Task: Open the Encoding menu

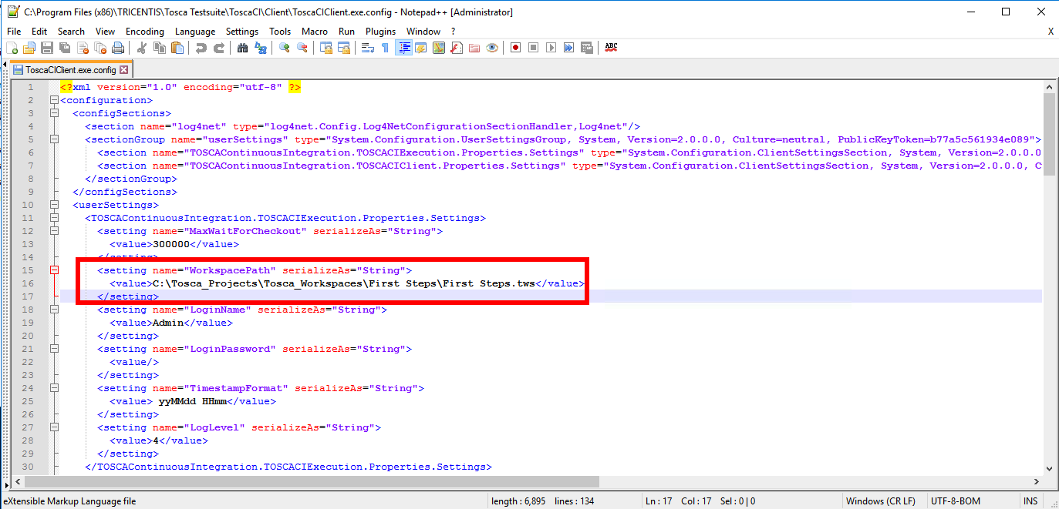Action: point(145,32)
